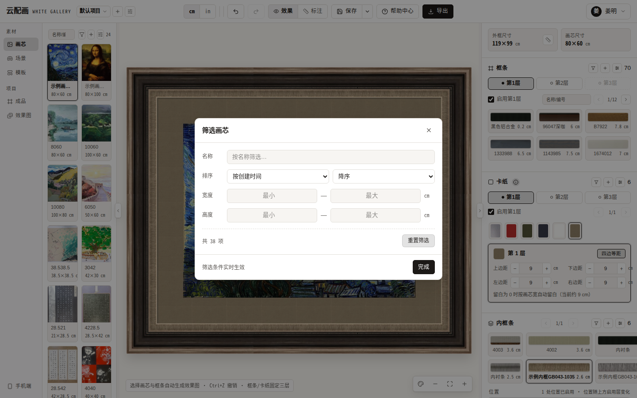Toggle the 标注 ruler button
This screenshot has width=637, height=398.
[x=313, y=11]
